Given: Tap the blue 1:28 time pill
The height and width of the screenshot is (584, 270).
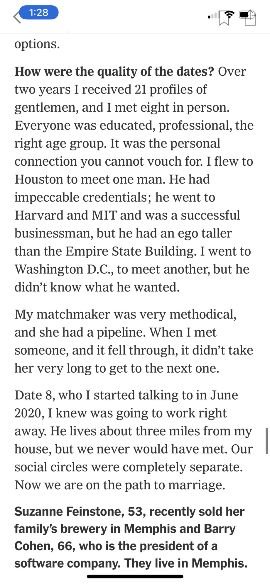Looking at the screenshot, I should (39, 13).
